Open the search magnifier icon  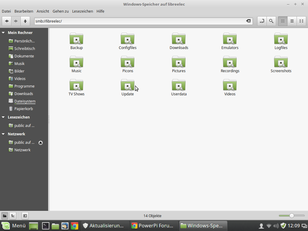[271, 21]
